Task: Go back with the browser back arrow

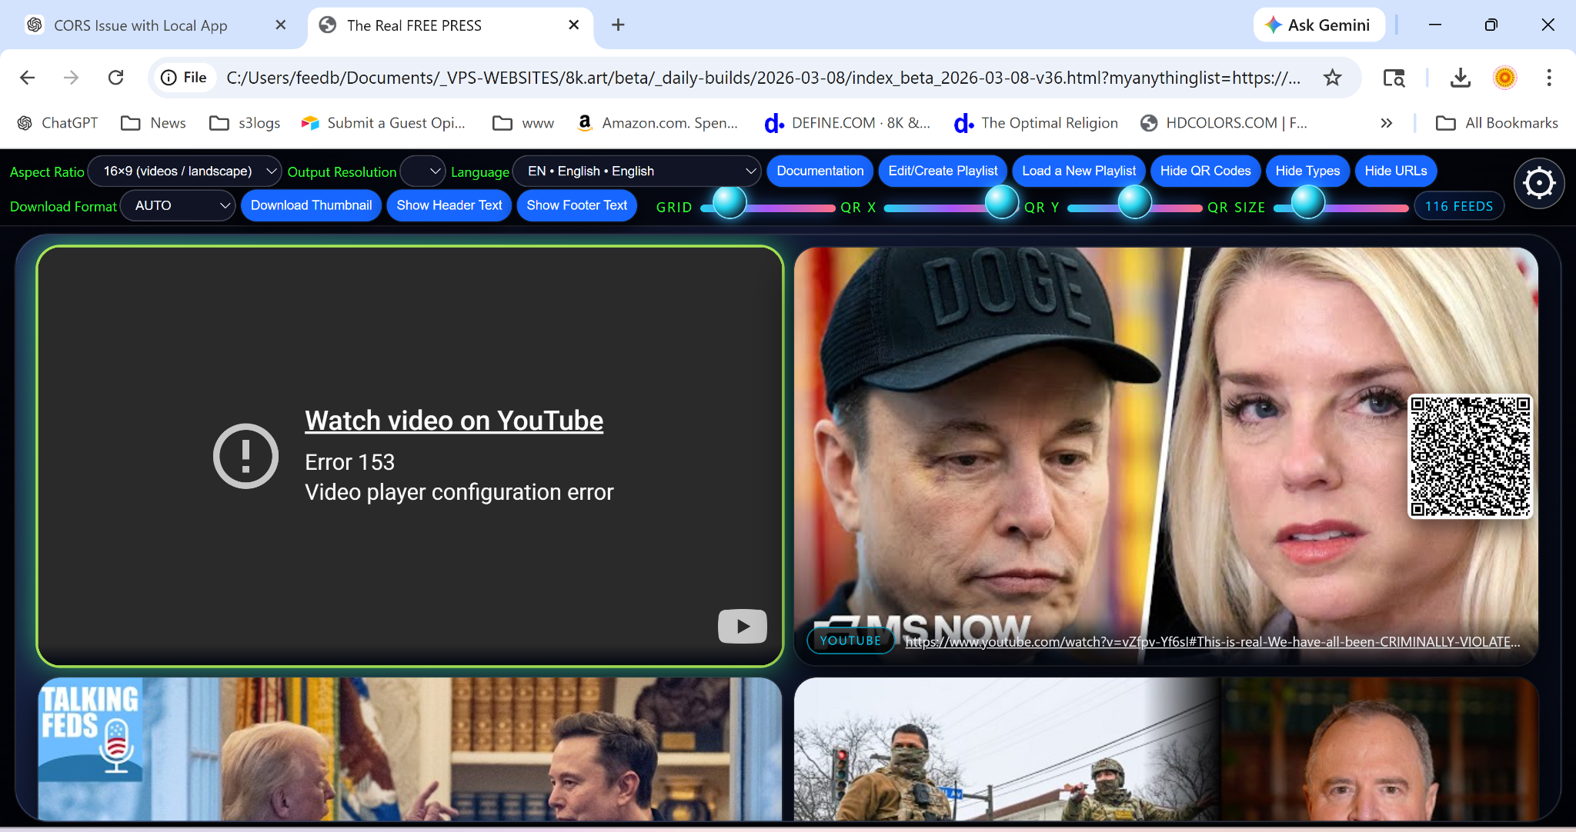Action: pos(28,78)
